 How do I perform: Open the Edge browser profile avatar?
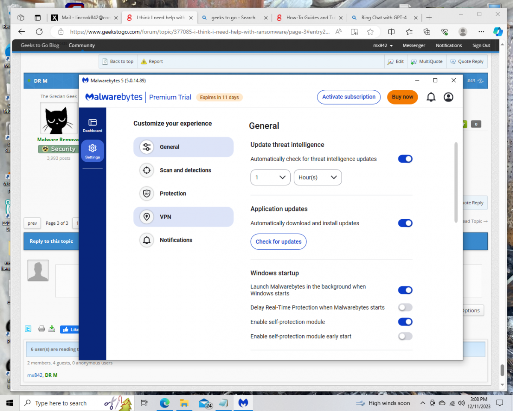pos(463,32)
